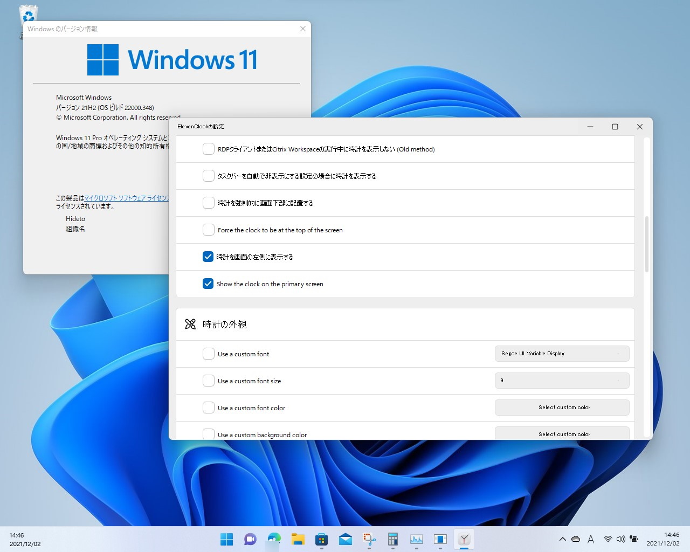Enable Use a custom font size
Viewport: 690px width, 552px height.
tap(209, 381)
